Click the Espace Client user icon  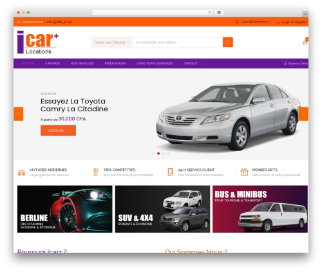pos(285,63)
